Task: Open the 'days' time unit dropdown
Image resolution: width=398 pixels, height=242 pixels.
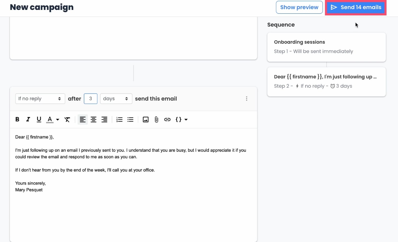Action: (116, 99)
